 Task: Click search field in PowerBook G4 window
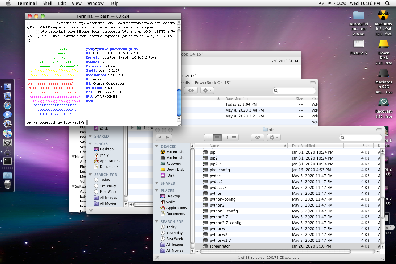click(x=294, y=91)
